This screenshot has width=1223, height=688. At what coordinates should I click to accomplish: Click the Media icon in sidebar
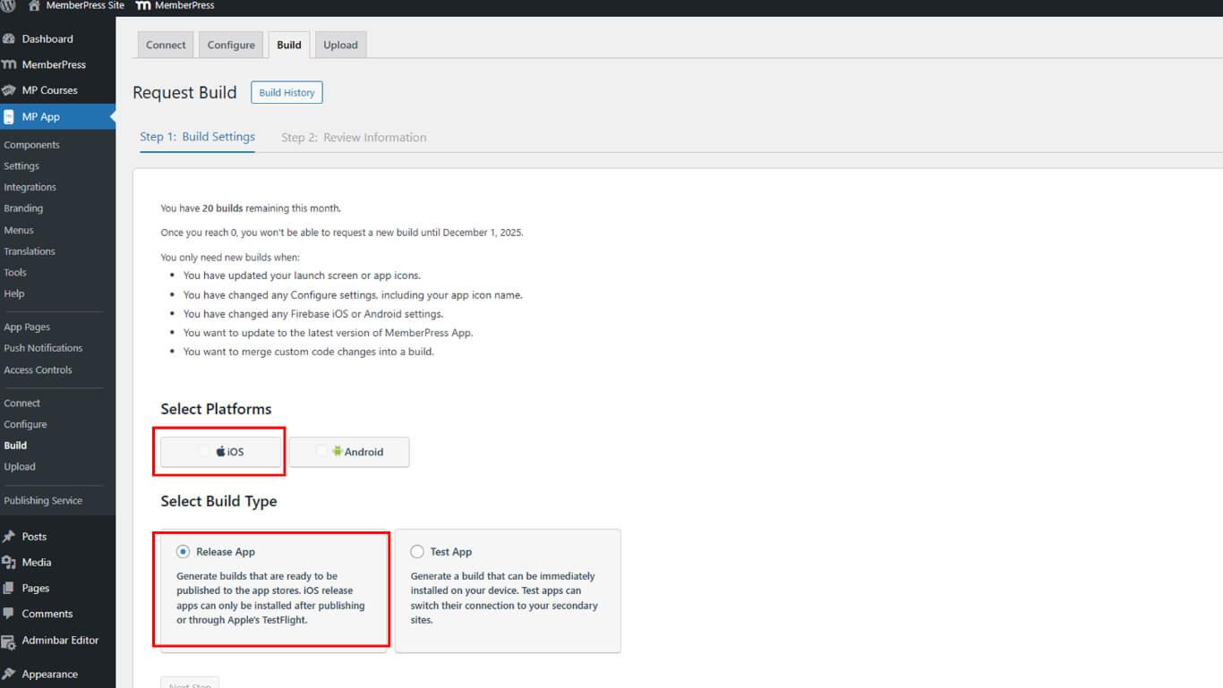click(9, 563)
